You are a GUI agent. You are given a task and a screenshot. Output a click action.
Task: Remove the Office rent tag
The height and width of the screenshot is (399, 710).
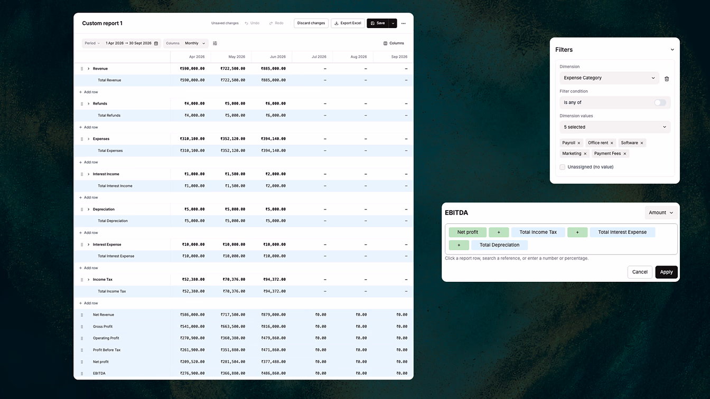click(612, 143)
